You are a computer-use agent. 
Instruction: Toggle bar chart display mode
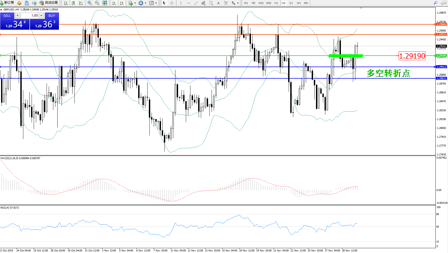click(x=66, y=3)
